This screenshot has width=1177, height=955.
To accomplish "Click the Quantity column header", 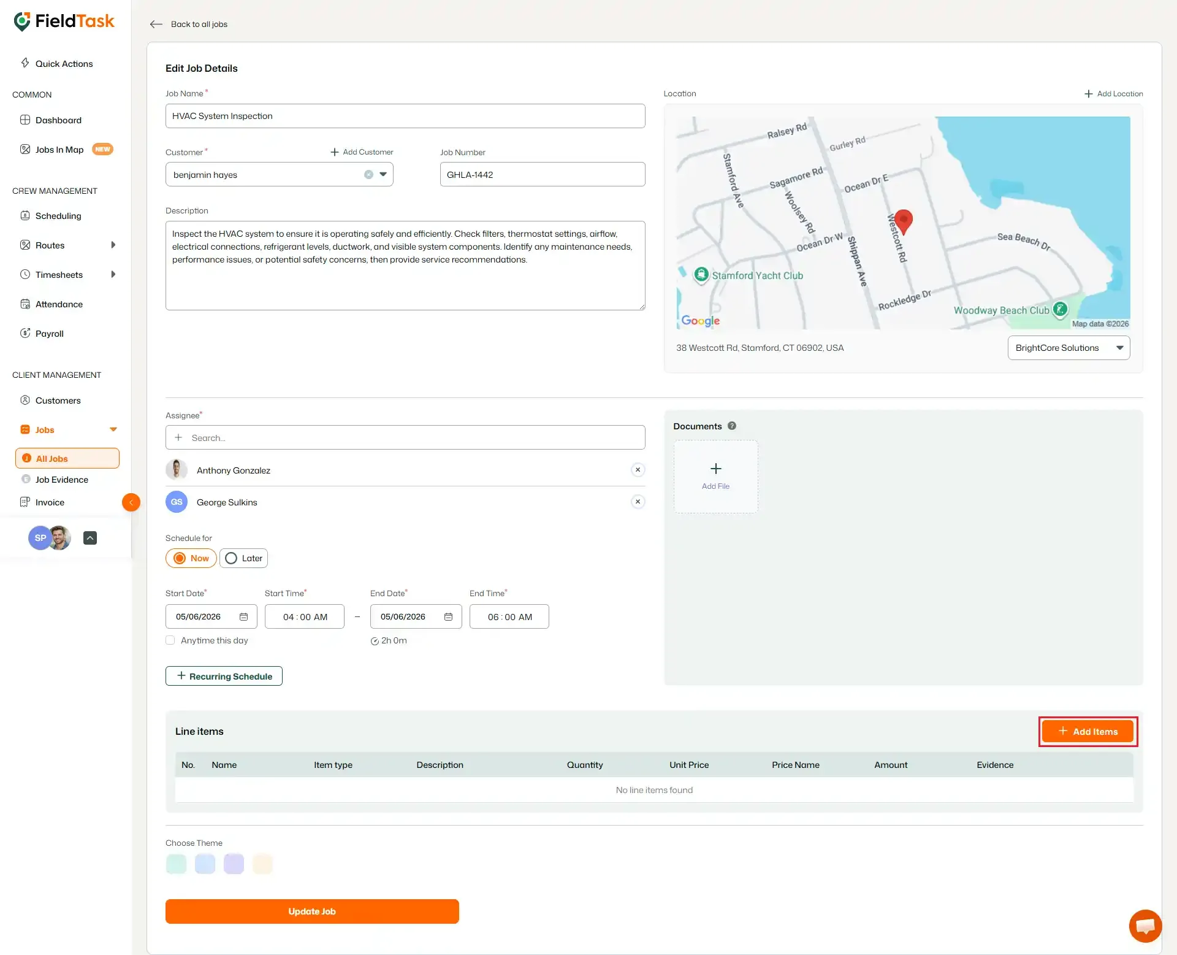I will click(x=585, y=765).
